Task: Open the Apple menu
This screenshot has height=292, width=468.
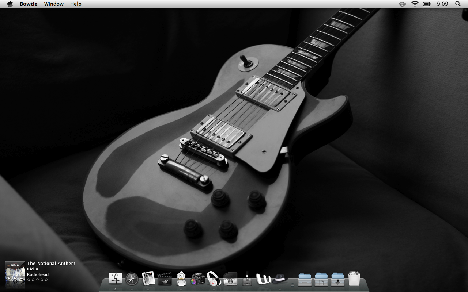Action: (10, 4)
